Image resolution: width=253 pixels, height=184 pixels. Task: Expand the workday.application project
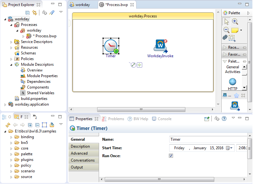click(x=5, y=105)
